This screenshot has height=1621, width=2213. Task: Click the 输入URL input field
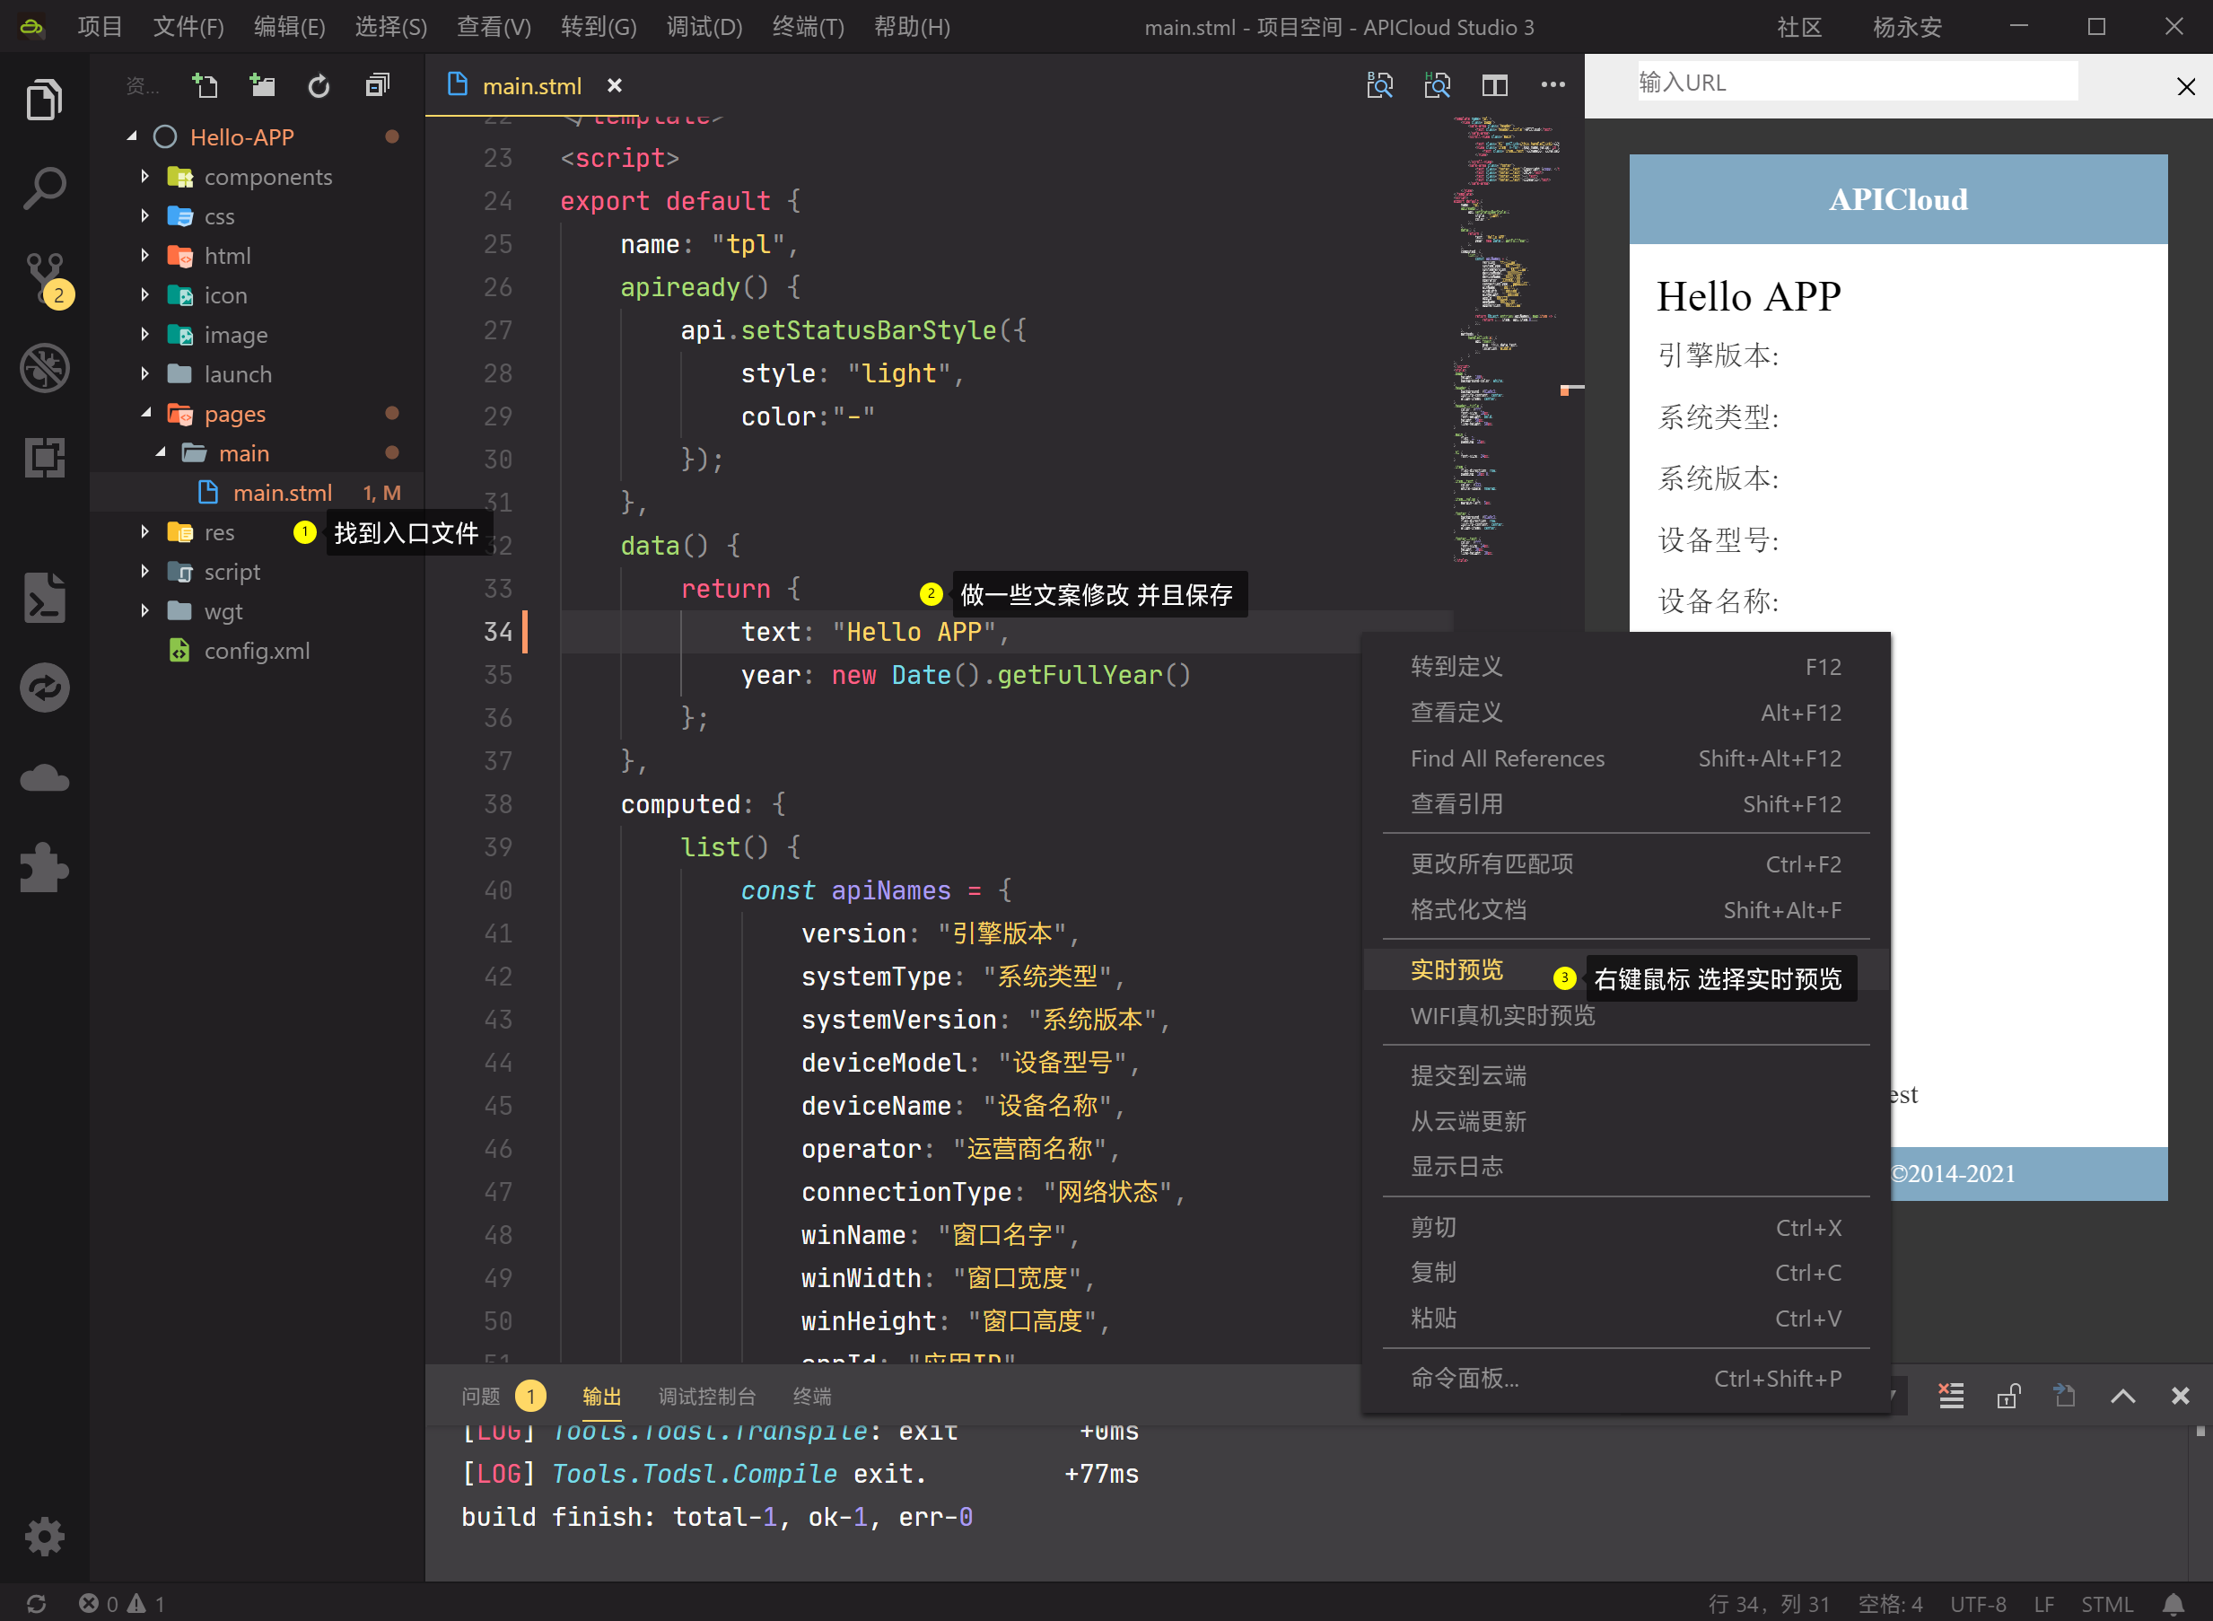(1857, 83)
